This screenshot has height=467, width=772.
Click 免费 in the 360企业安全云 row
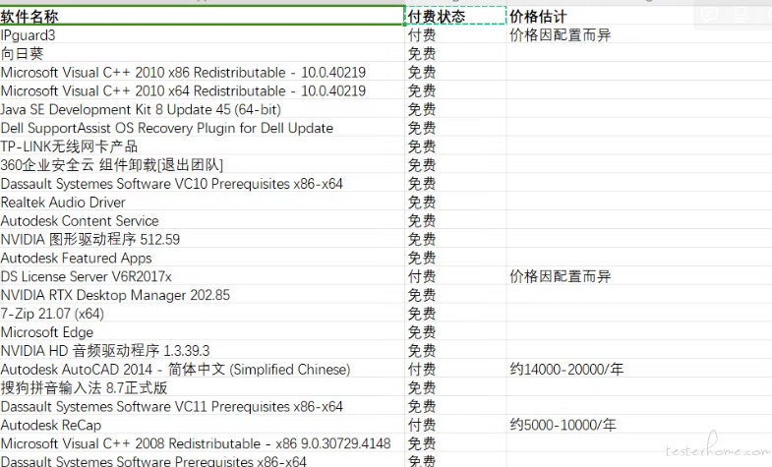point(455,165)
